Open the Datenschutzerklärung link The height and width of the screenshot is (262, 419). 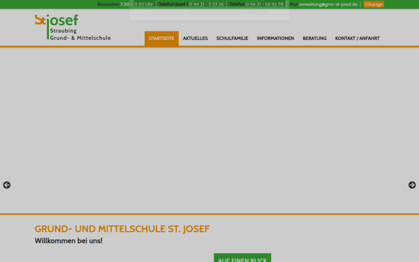pos(214,13)
